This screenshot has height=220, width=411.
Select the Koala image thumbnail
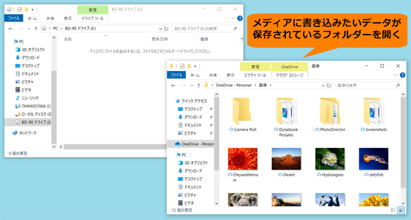click(242, 199)
